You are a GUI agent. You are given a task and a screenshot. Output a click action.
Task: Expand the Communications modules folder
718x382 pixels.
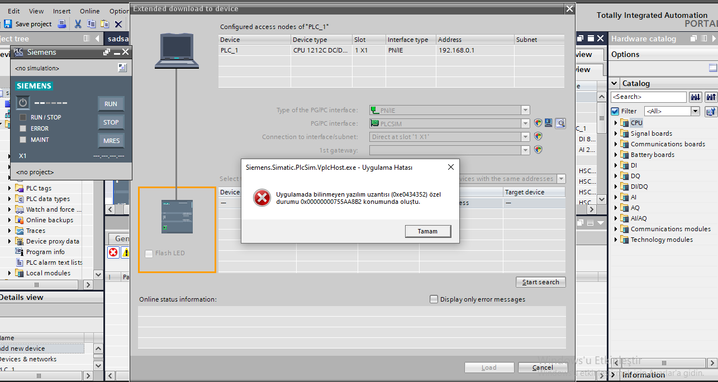616,229
